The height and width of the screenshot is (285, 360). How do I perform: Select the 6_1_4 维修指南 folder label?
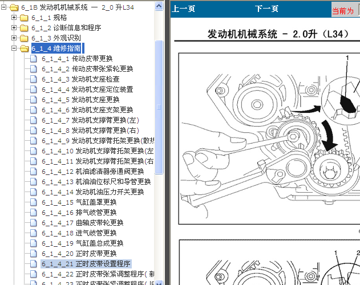(x=56, y=48)
